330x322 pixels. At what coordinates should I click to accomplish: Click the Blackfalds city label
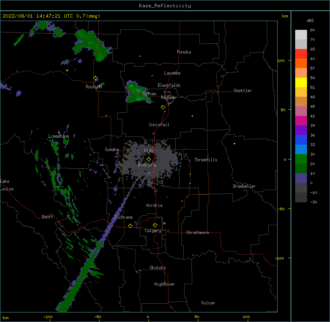coord(169,85)
